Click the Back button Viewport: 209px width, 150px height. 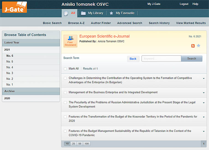(133, 59)
